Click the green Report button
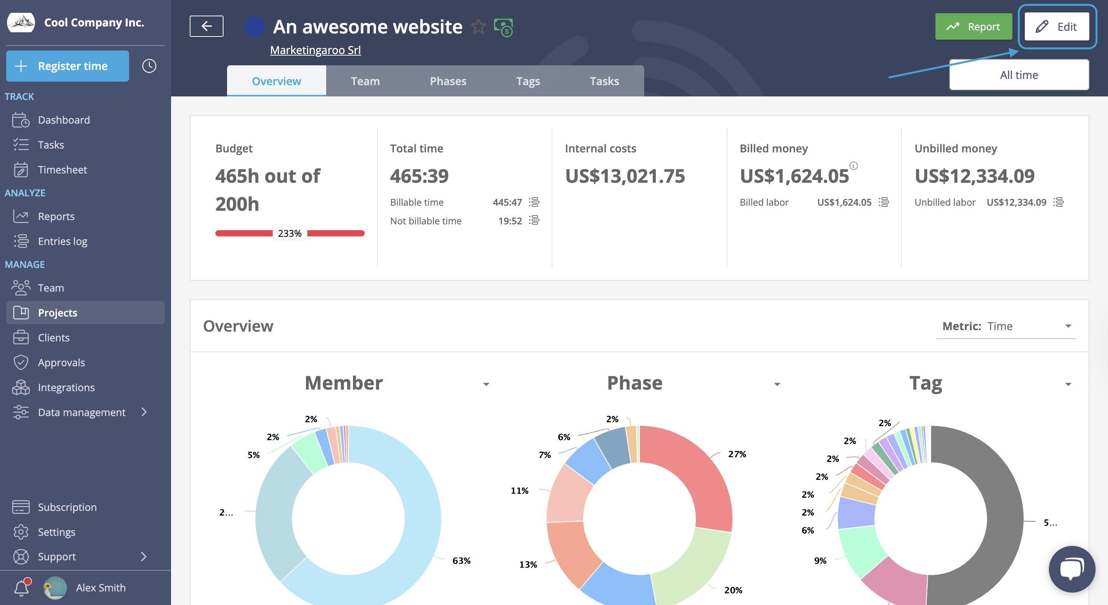Image resolution: width=1108 pixels, height=605 pixels. click(x=973, y=27)
